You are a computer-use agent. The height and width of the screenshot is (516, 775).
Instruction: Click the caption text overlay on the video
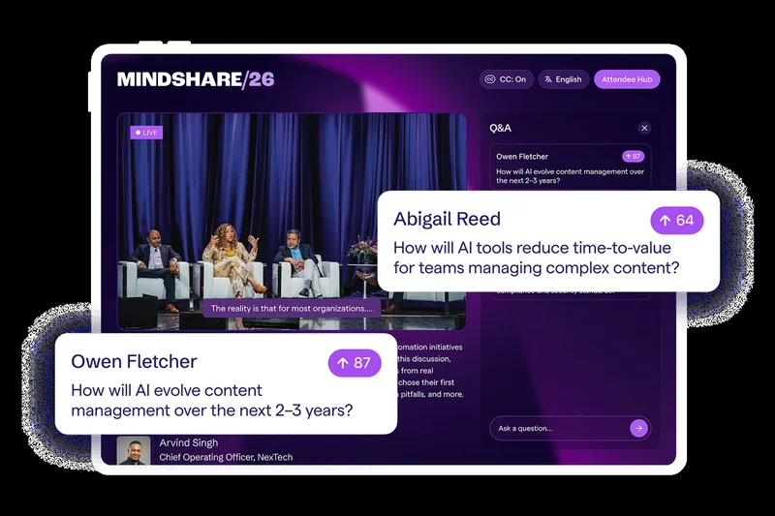coord(292,309)
